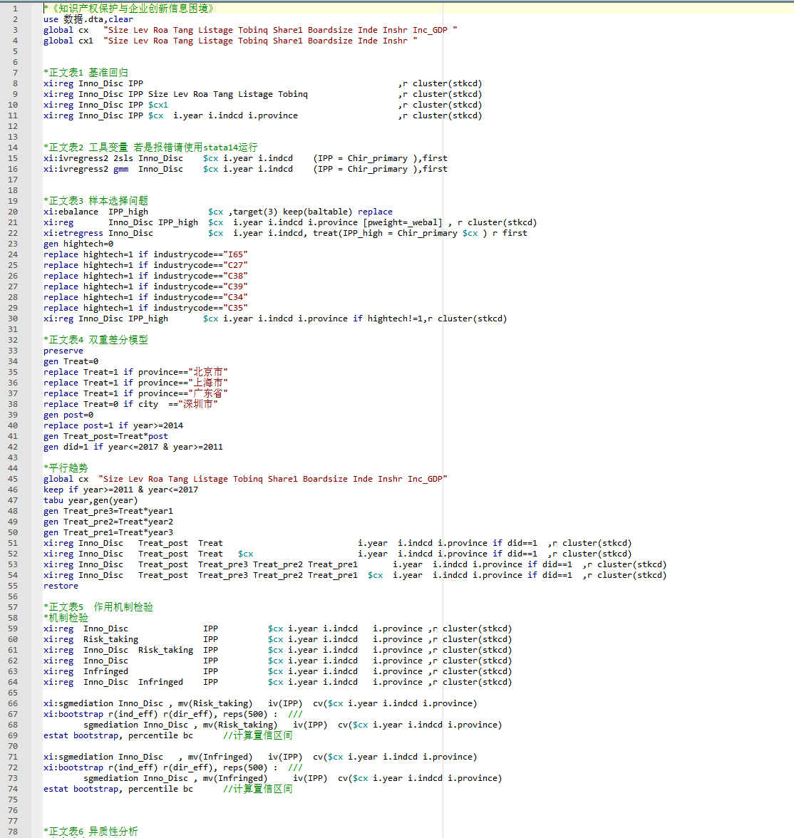This screenshot has height=838, width=794.
Task: Place cursor on 'gen hightech=0' line
Action: click(x=78, y=244)
